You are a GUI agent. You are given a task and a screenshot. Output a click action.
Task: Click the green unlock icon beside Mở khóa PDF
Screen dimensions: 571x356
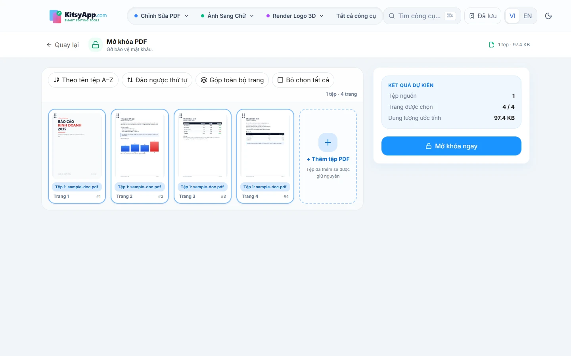(96, 45)
